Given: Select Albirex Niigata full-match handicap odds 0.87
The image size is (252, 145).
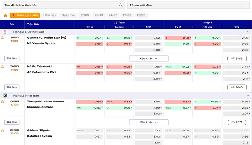Looking at the screenshot, I should pos(90,130).
